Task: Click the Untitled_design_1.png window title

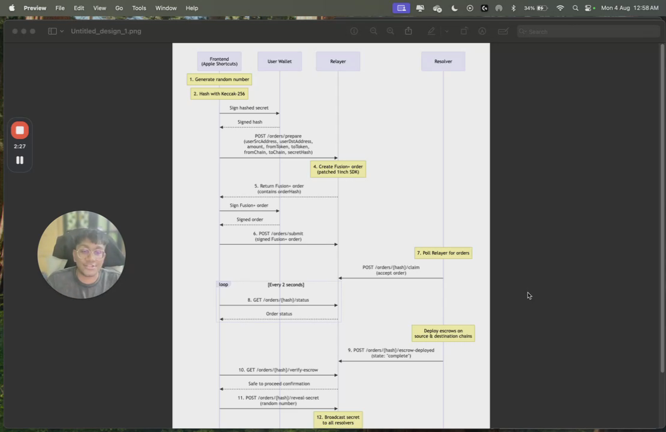Action: coord(106,31)
